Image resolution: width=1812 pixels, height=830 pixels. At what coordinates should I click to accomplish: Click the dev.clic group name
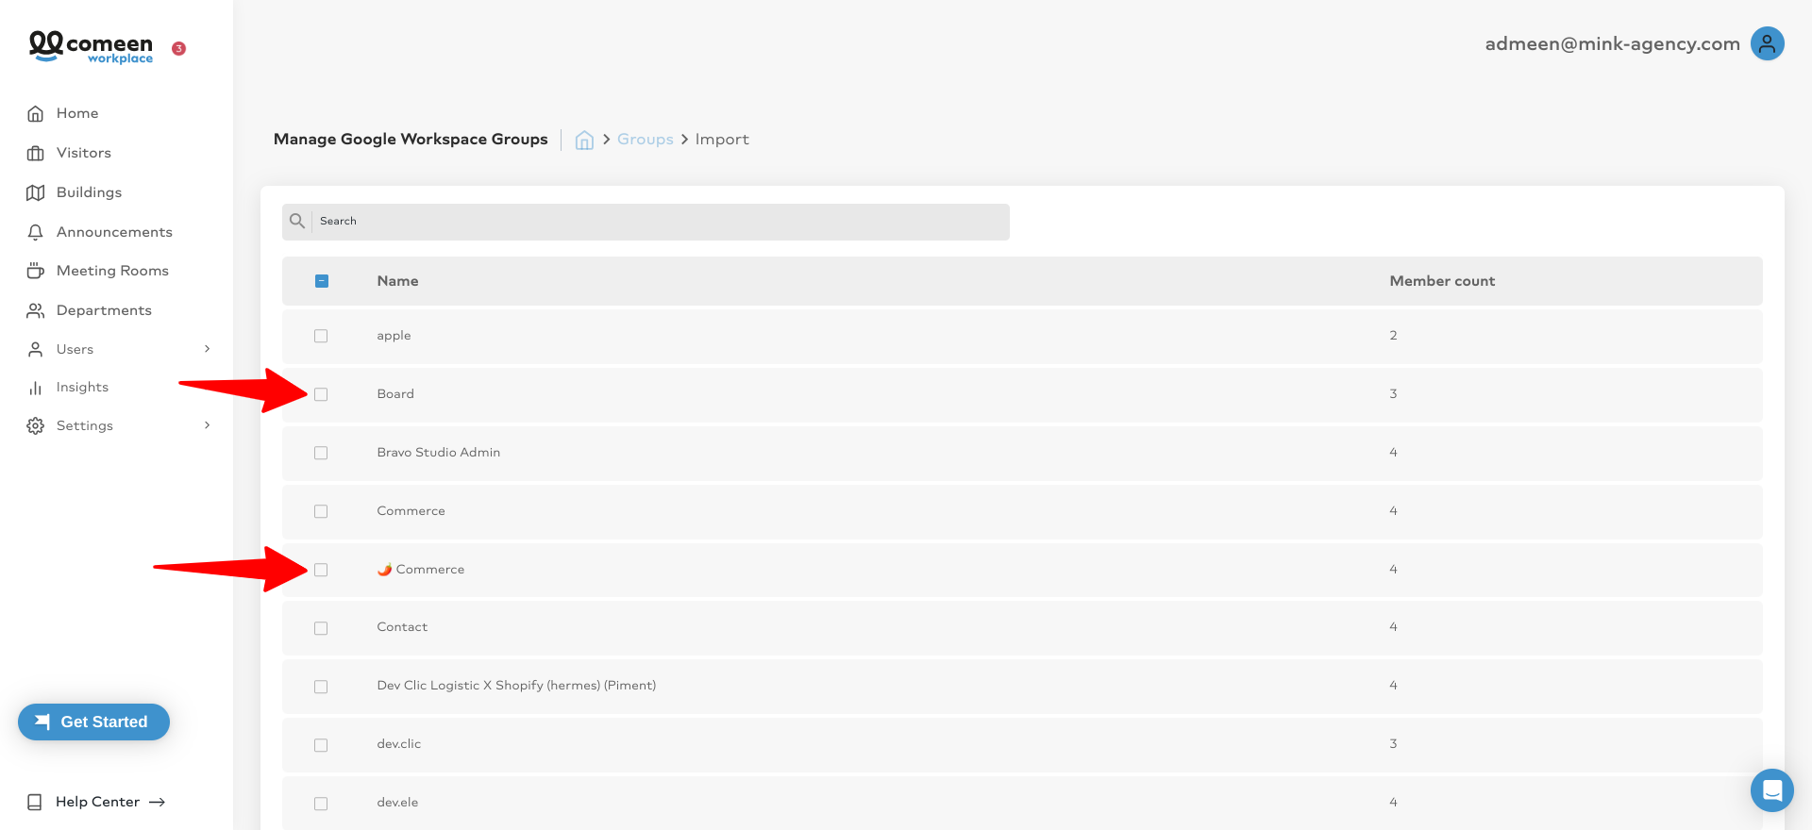coord(399,744)
